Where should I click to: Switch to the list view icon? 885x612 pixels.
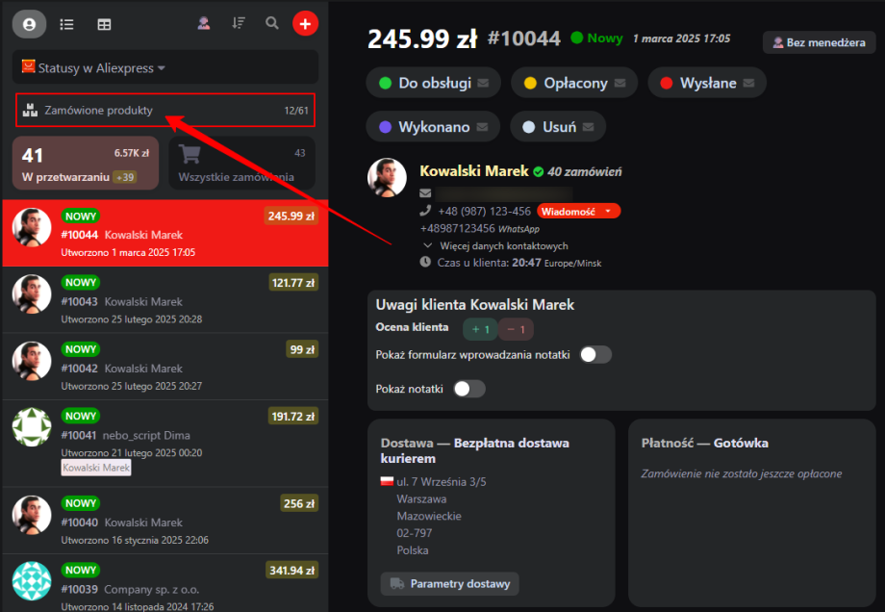(66, 24)
